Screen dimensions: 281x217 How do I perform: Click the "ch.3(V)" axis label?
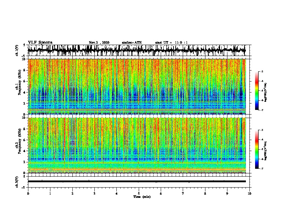[17, 182]
